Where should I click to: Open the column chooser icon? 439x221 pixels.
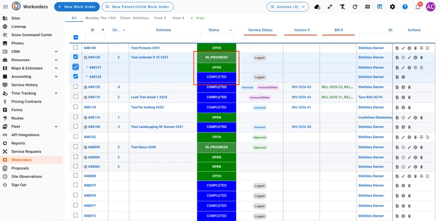(x=368, y=7)
